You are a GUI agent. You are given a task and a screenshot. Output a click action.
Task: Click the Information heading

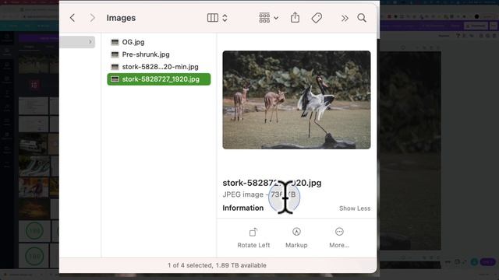pyautogui.click(x=242, y=208)
